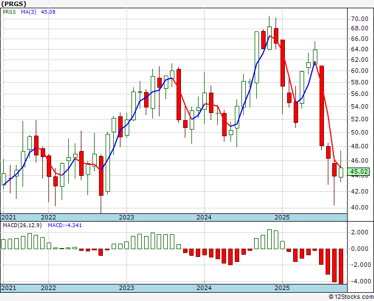Click 2024 on the price chart timeline
Image resolution: width=374 pixels, height=301 pixels.
(x=204, y=217)
